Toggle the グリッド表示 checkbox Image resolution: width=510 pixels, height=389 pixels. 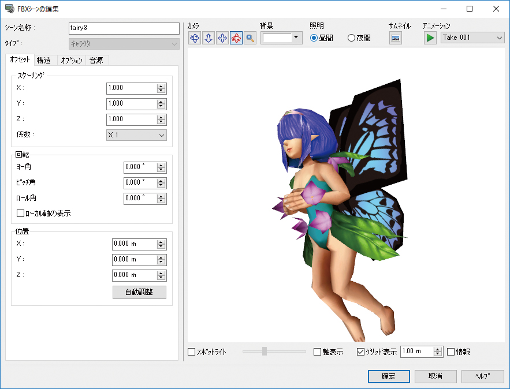(361, 351)
